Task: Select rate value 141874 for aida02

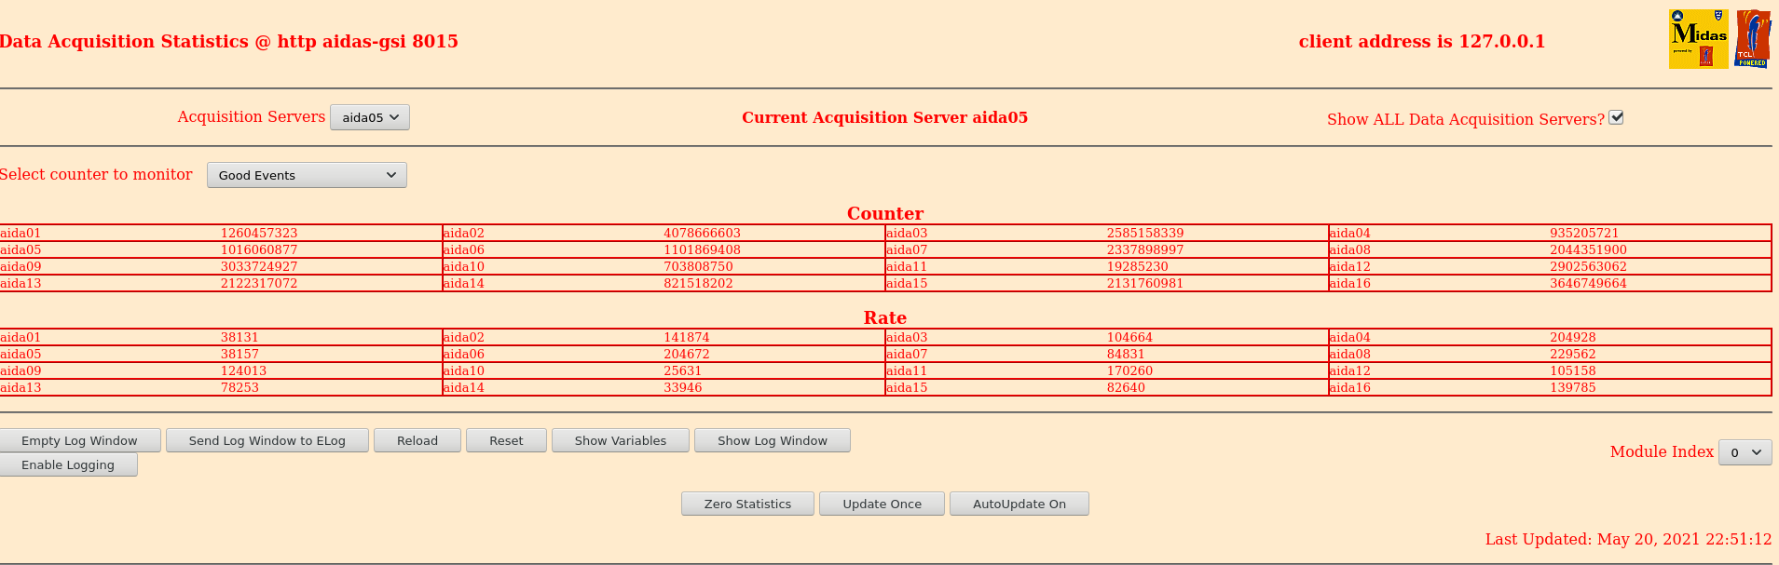Action: [687, 337]
